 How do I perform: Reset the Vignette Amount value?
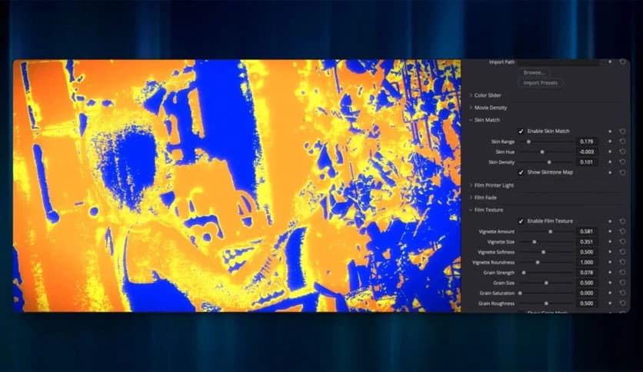point(621,231)
